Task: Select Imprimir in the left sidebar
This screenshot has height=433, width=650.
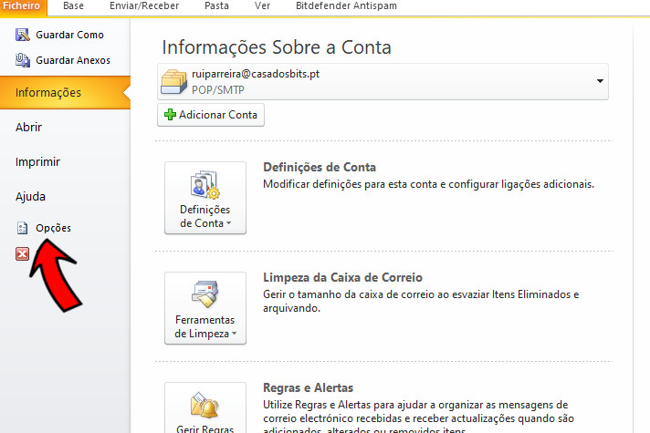Action: [37, 161]
